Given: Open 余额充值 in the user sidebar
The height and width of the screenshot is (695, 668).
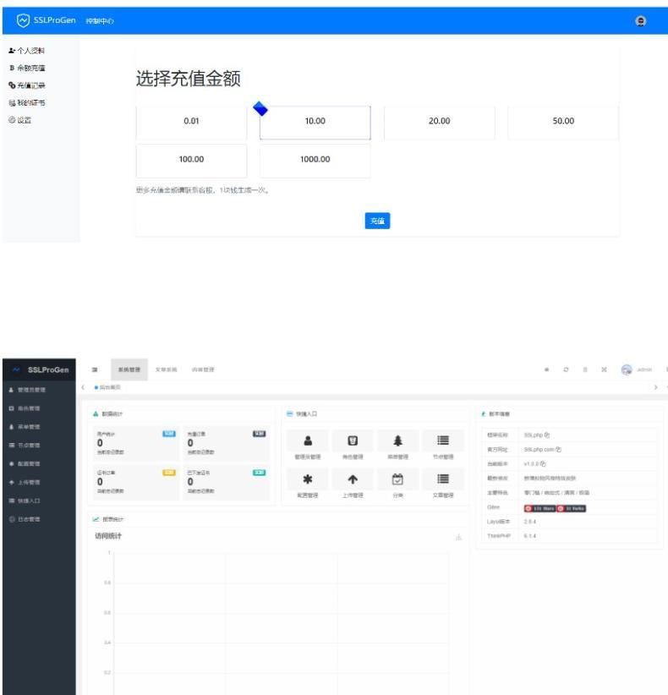Looking at the screenshot, I should 27,68.
